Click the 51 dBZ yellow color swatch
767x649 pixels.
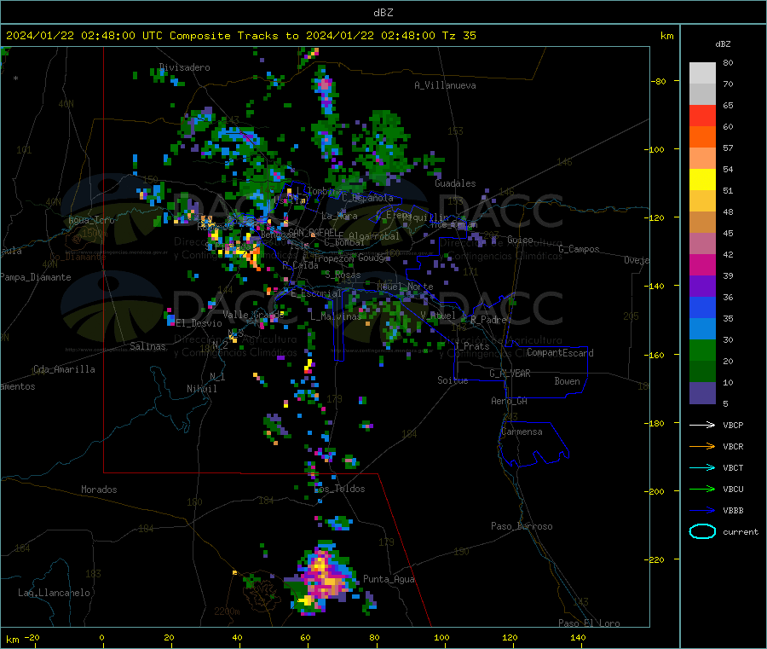point(702,180)
